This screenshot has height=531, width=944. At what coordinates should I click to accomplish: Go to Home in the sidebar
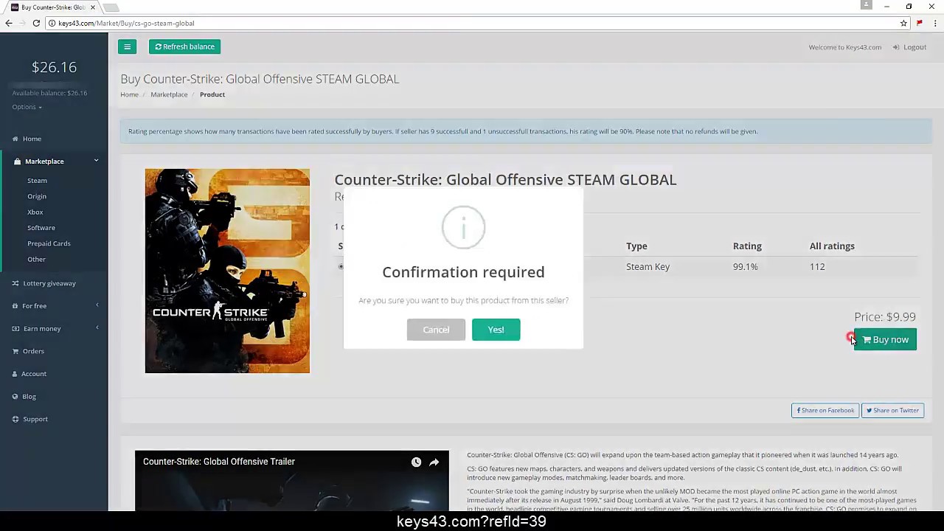point(32,139)
